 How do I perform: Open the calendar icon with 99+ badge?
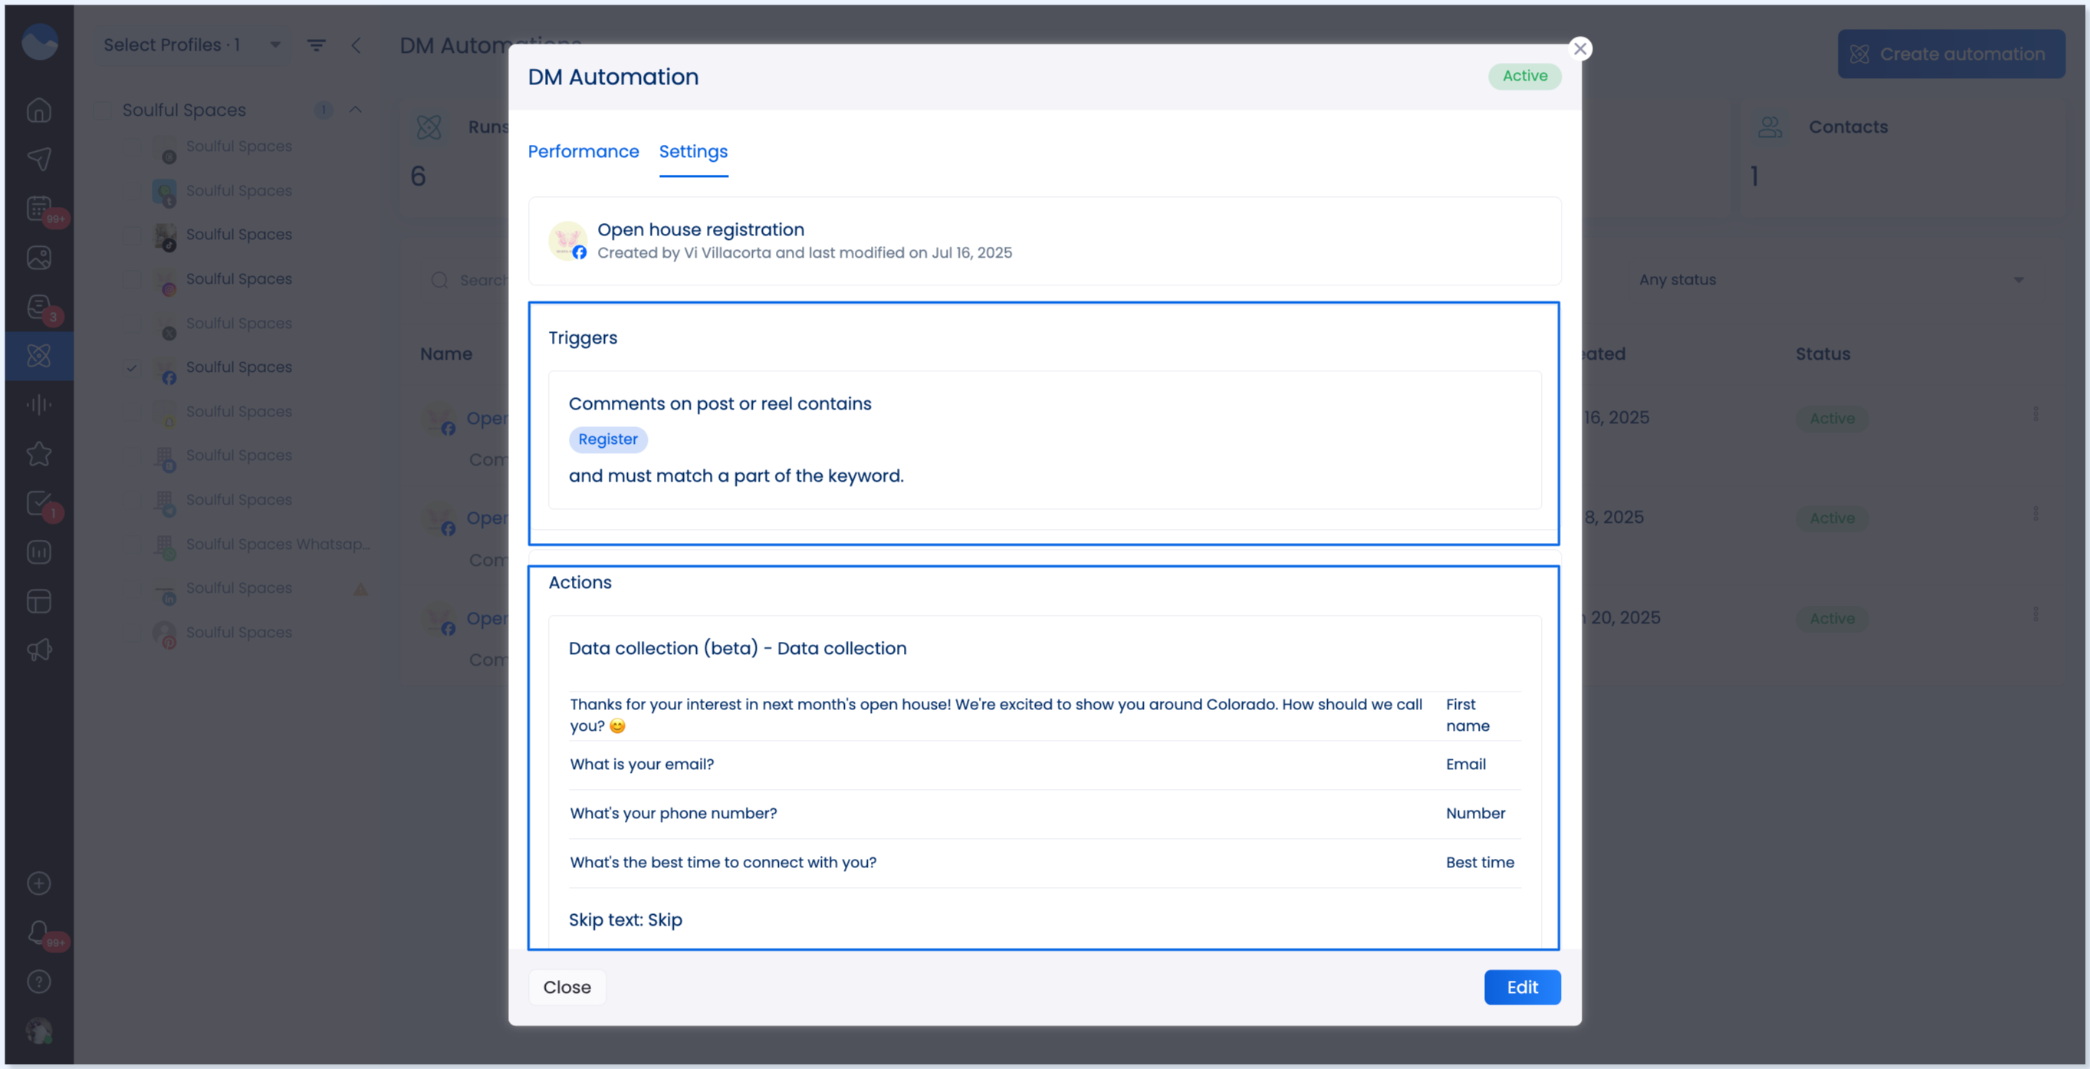pos(39,209)
